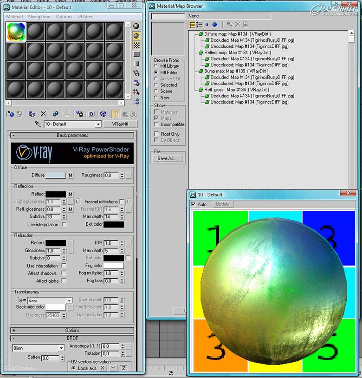The image size is (362, 378).
Task: Open the Utilities menu
Action: coord(85,17)
